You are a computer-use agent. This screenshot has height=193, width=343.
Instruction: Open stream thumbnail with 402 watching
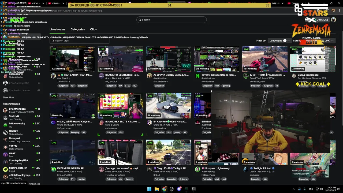(x=72, y=59)
